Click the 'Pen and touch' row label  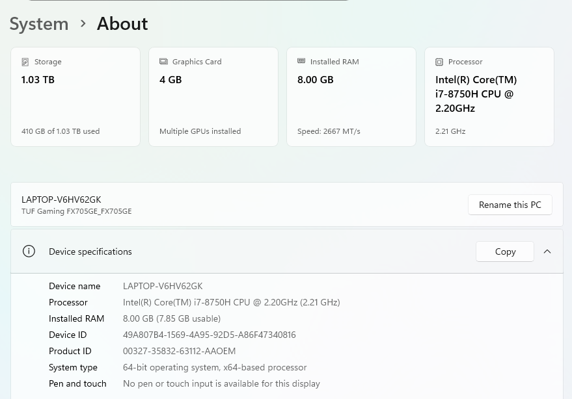[x=77, y=383]
